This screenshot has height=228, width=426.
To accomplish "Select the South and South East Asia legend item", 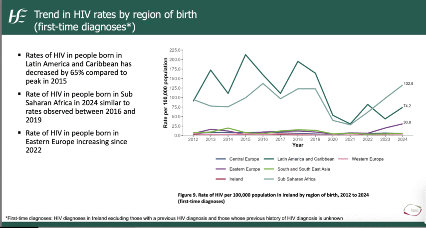I will tap(304, 169).
